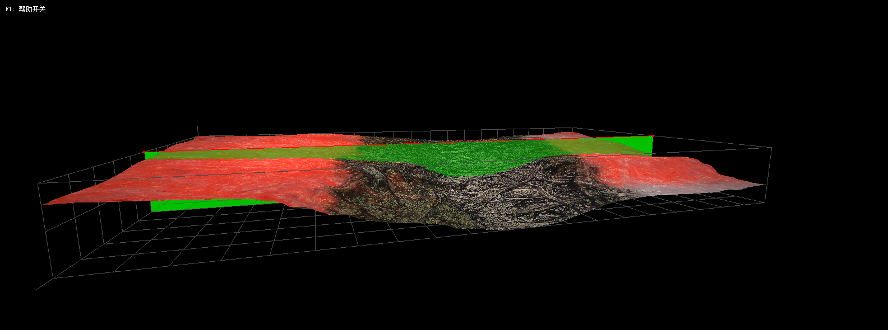Pick the red endpoint at the section line's left end
The image size is (888, 330).
tap(144, 152)
